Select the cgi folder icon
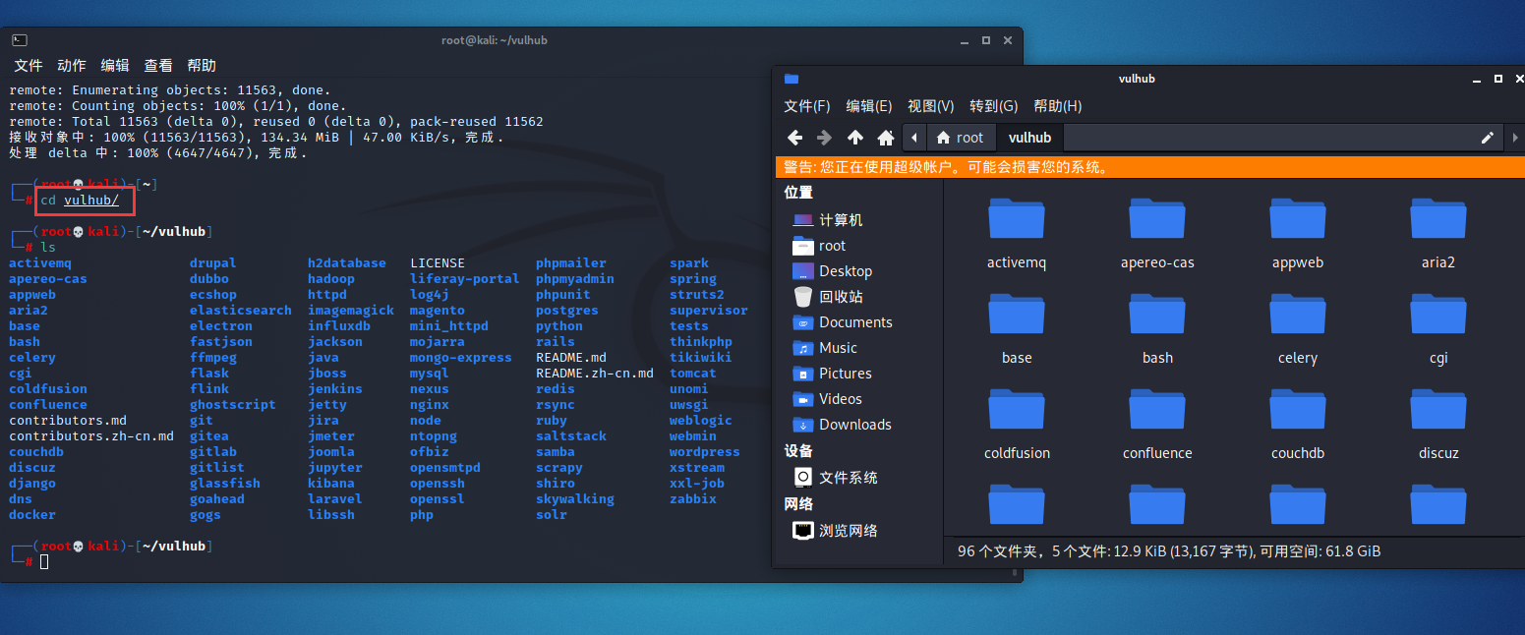 click(1438, 315)
